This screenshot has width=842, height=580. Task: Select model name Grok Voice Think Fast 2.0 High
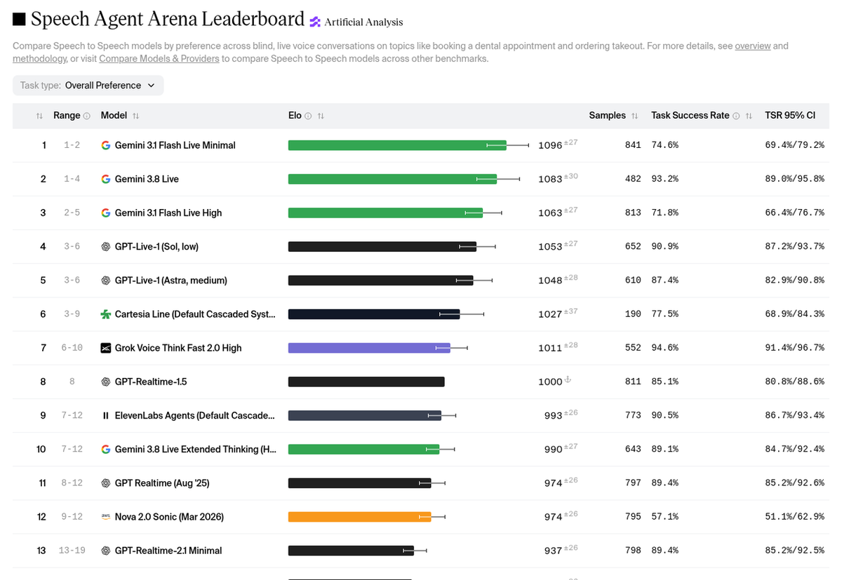(178, 348)
